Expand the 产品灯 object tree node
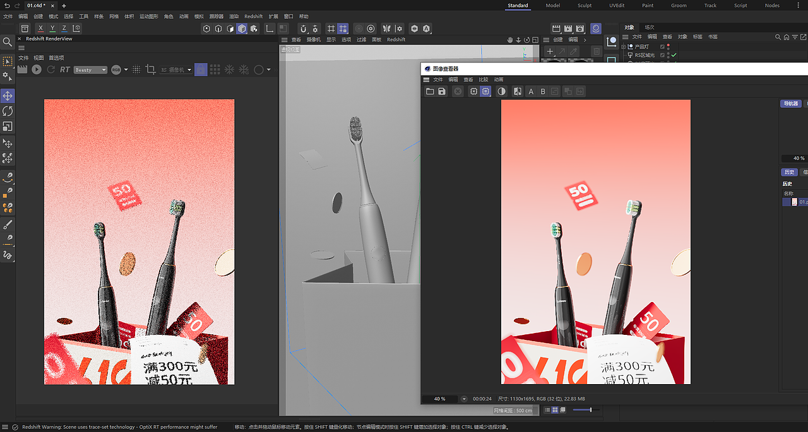This screenshot has width=808, height=432. pos(624,47)
